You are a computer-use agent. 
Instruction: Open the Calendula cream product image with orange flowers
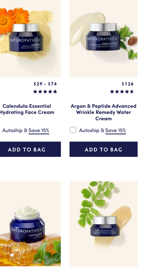30,39
